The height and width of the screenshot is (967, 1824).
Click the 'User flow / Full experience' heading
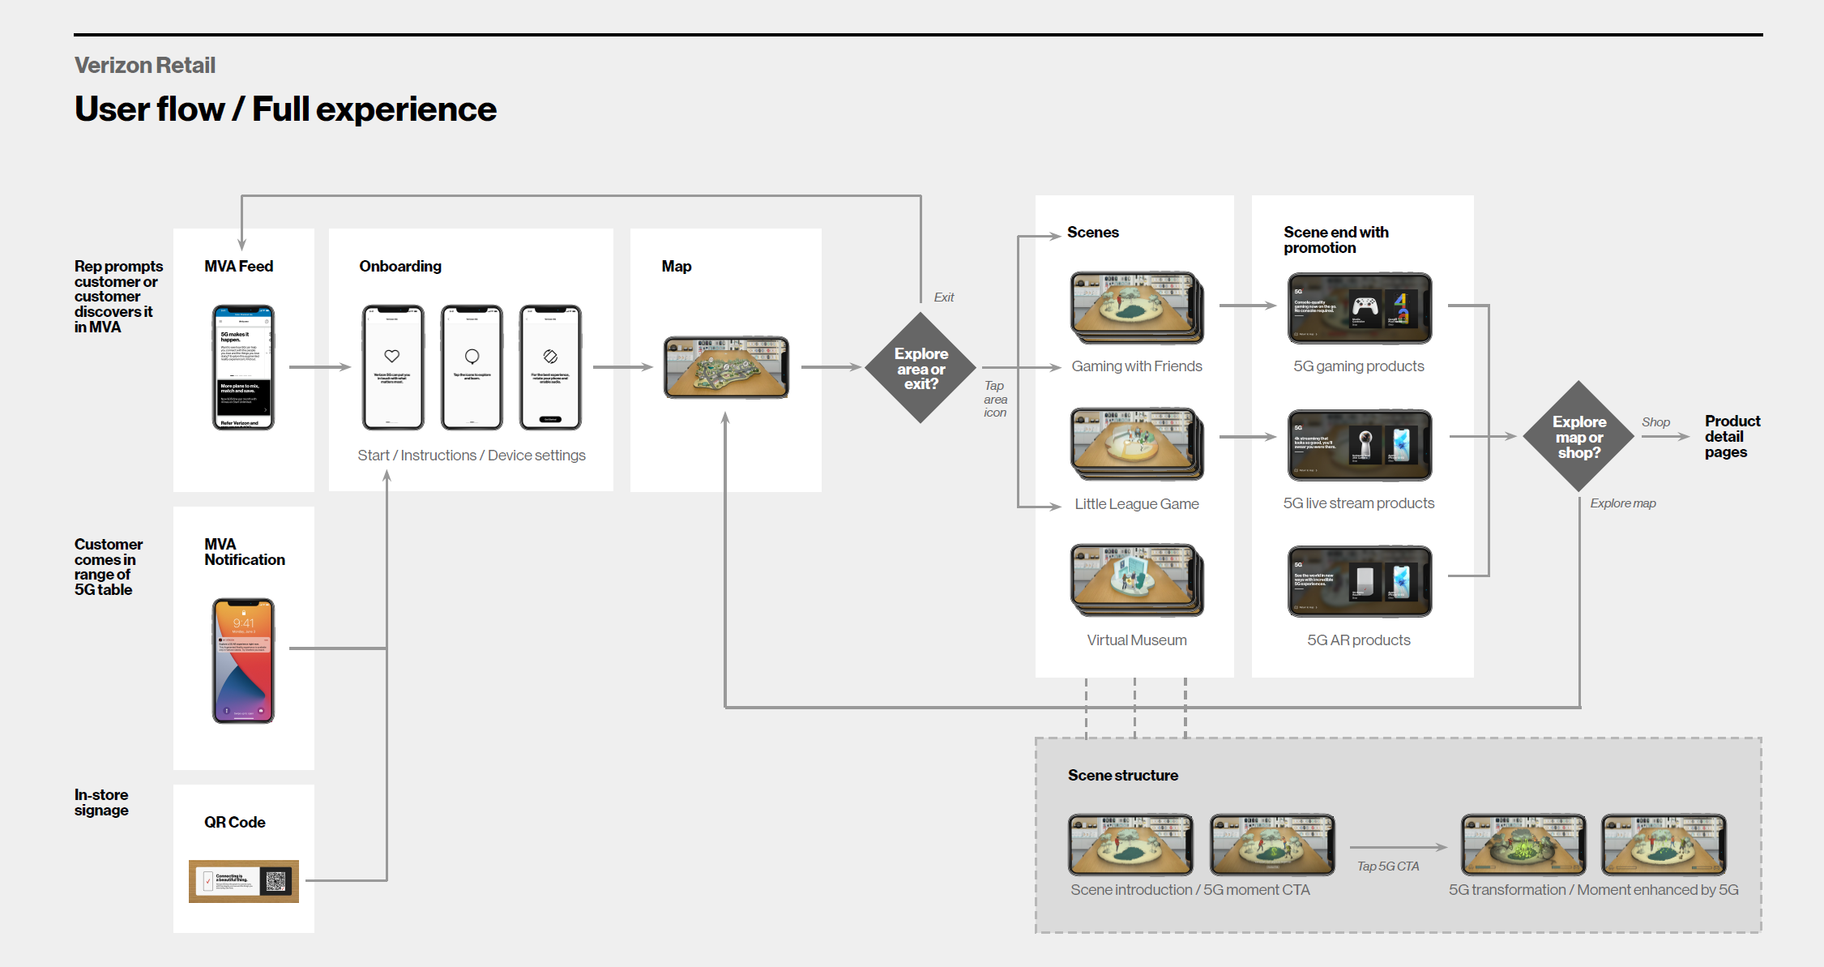click(285, 109)
